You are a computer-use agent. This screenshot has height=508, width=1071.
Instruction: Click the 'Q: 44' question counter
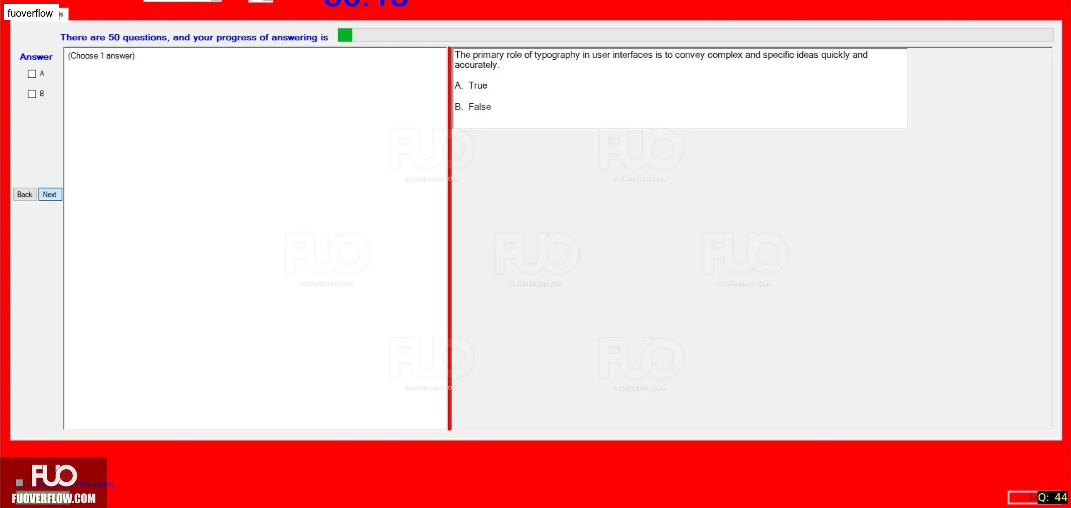pyautogui.click(x=1052, y=497)
